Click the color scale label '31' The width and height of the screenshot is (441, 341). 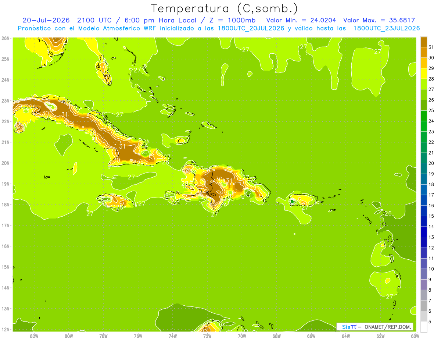click(x=431, y=47)
